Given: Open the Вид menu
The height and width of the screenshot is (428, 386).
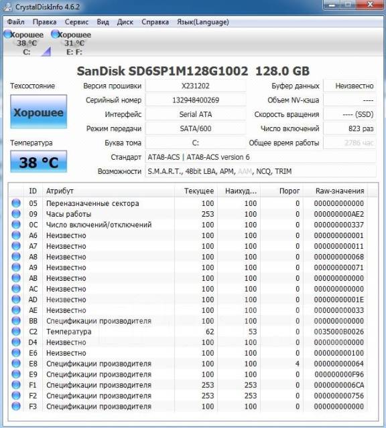Looking at the screenshot, I should pos(103,22).
